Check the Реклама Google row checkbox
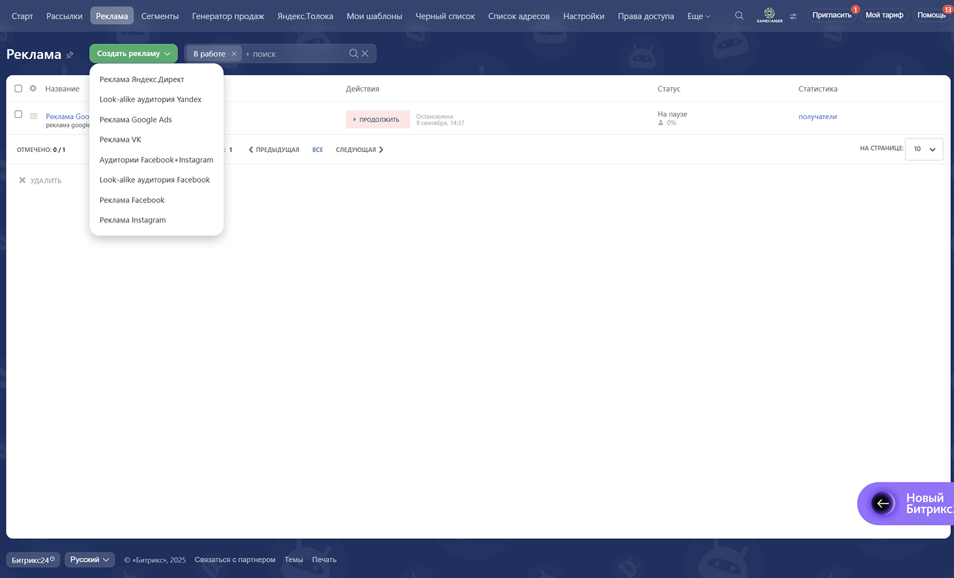This screenshot has width=954, height=578. [x=19, y=114]
